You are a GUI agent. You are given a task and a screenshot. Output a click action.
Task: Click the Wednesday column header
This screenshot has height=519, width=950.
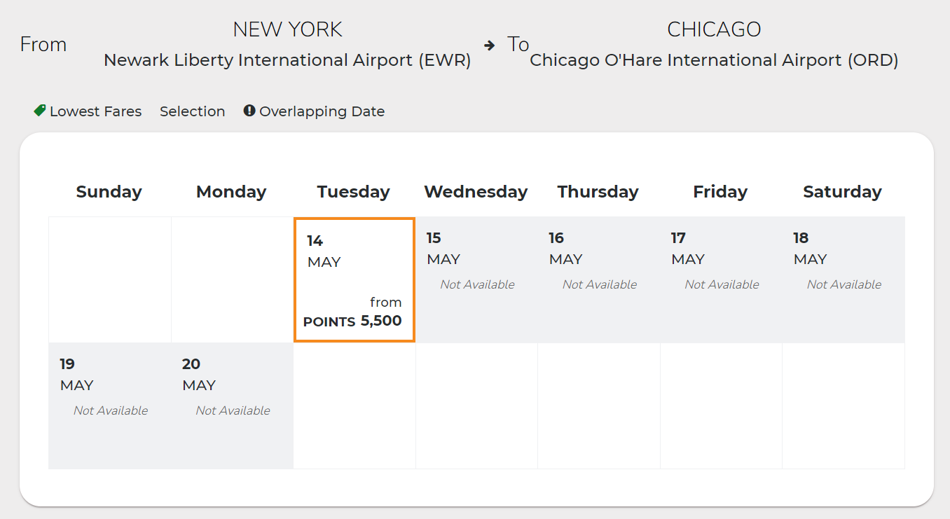(476, 192)
